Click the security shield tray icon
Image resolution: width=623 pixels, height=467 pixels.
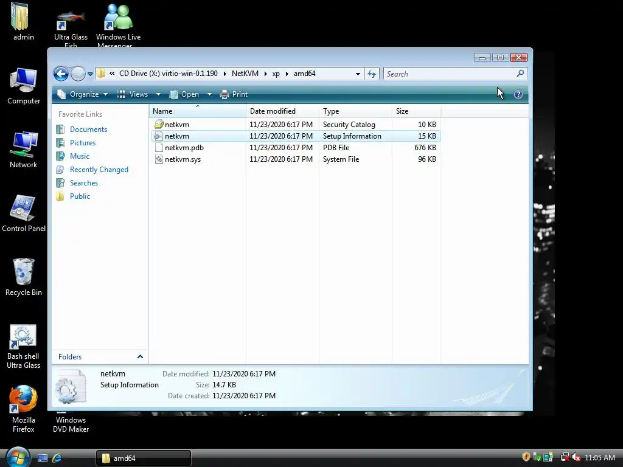(x=526, y=457)
